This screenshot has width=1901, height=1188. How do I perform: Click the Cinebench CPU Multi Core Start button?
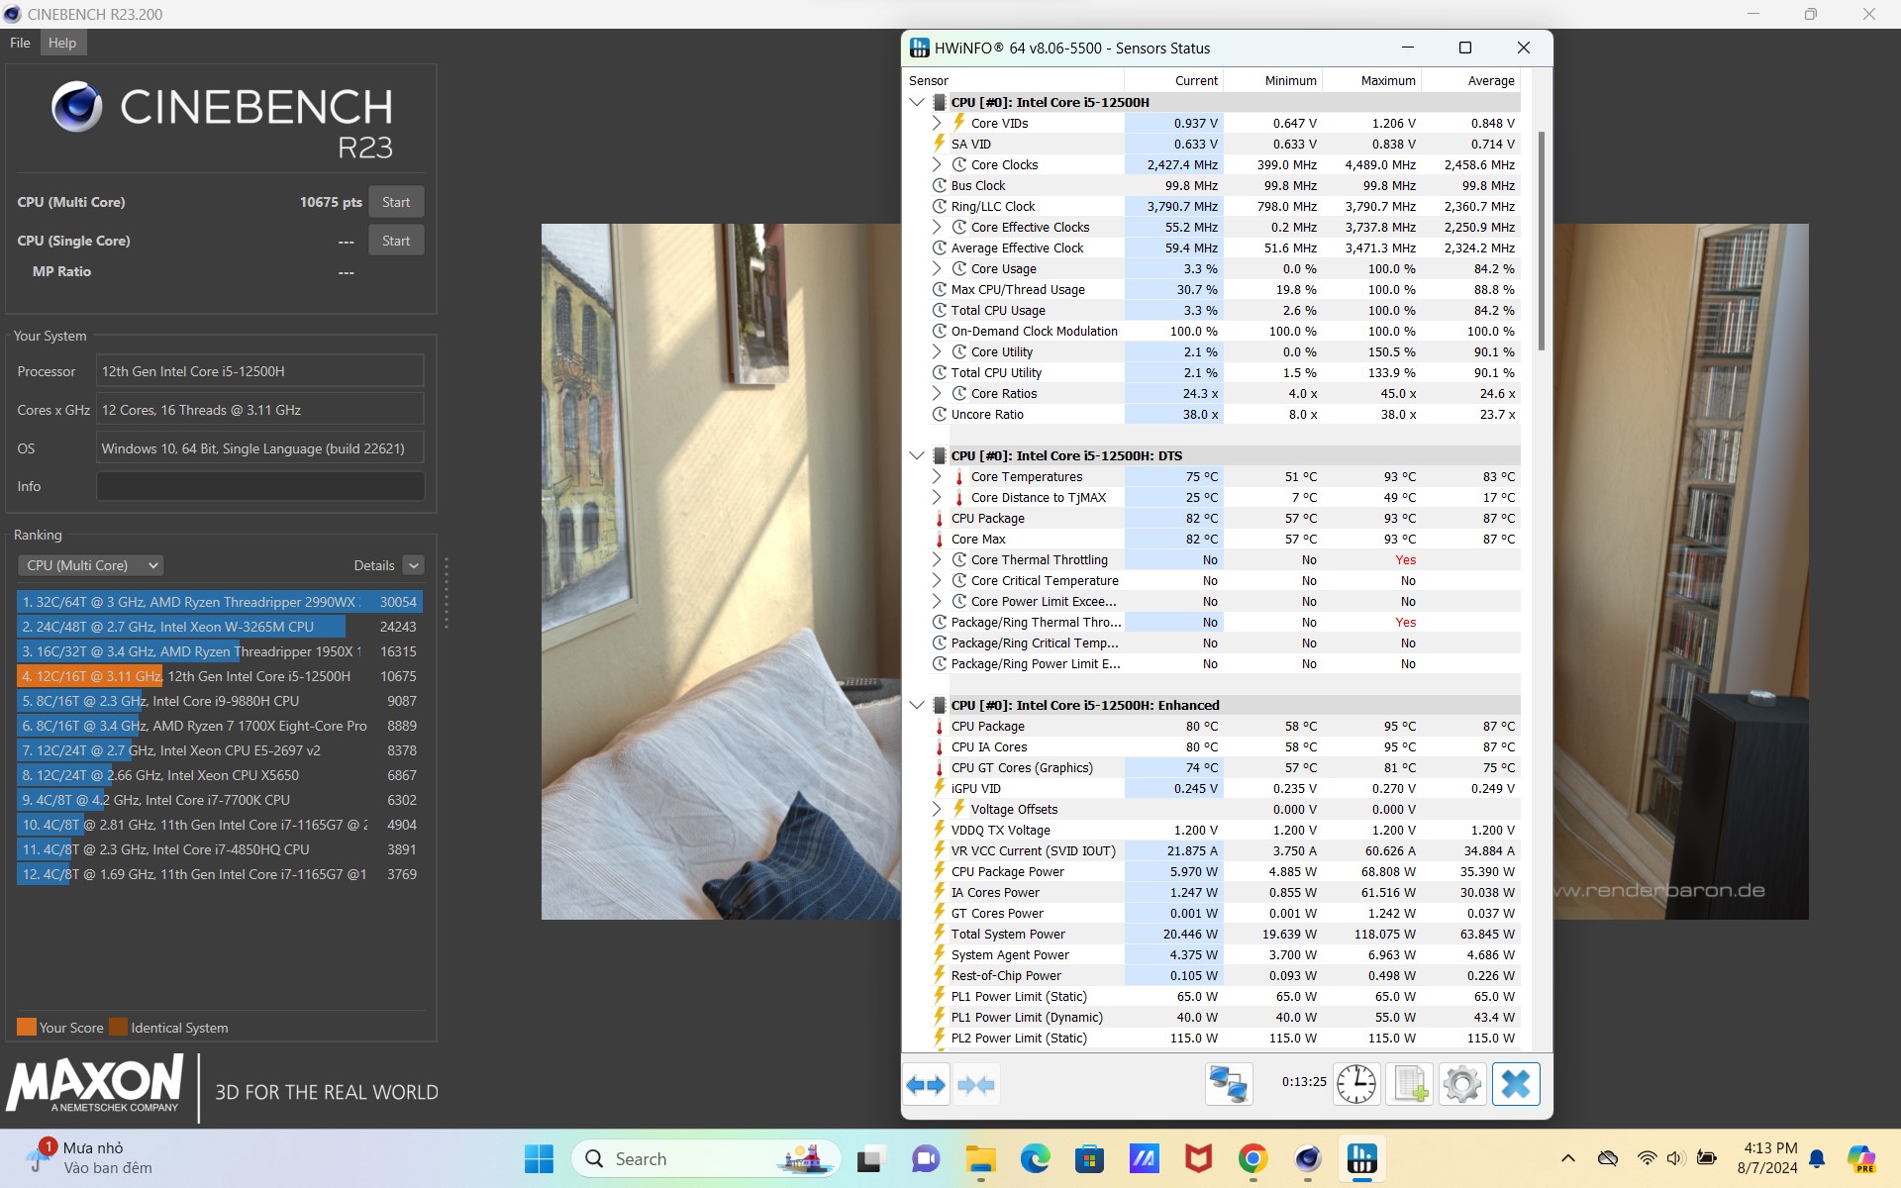pyautogui.click(x=395, y=201)
